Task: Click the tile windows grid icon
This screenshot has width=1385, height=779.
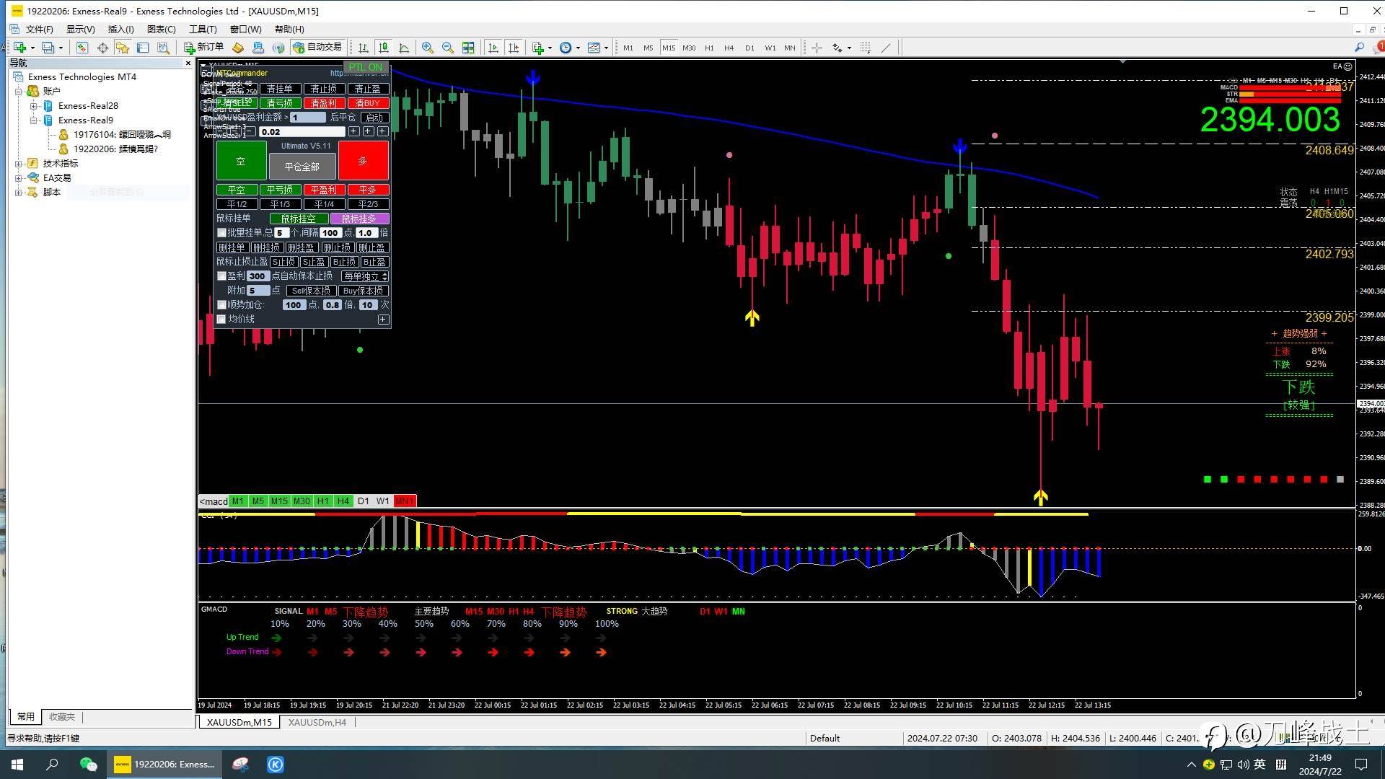Action: pyautogui.click(x=468, y=48)
